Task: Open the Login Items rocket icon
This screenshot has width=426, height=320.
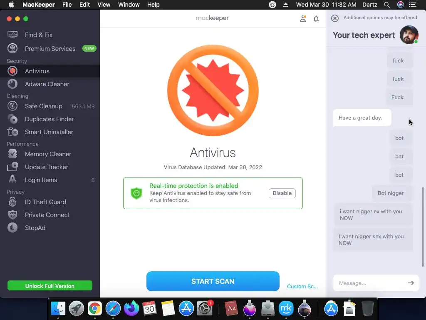Action: tap(12, 180)
